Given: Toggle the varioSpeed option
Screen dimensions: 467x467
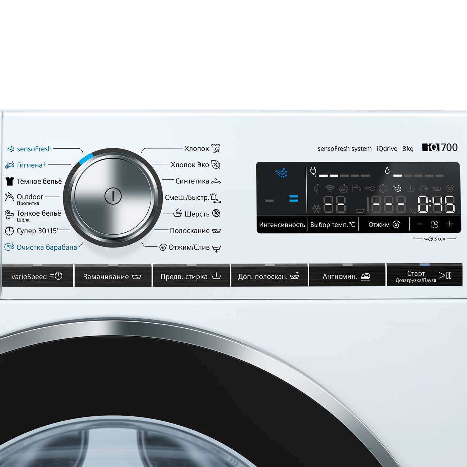Looking at the screenshot, I should click(x=37, y=276).
